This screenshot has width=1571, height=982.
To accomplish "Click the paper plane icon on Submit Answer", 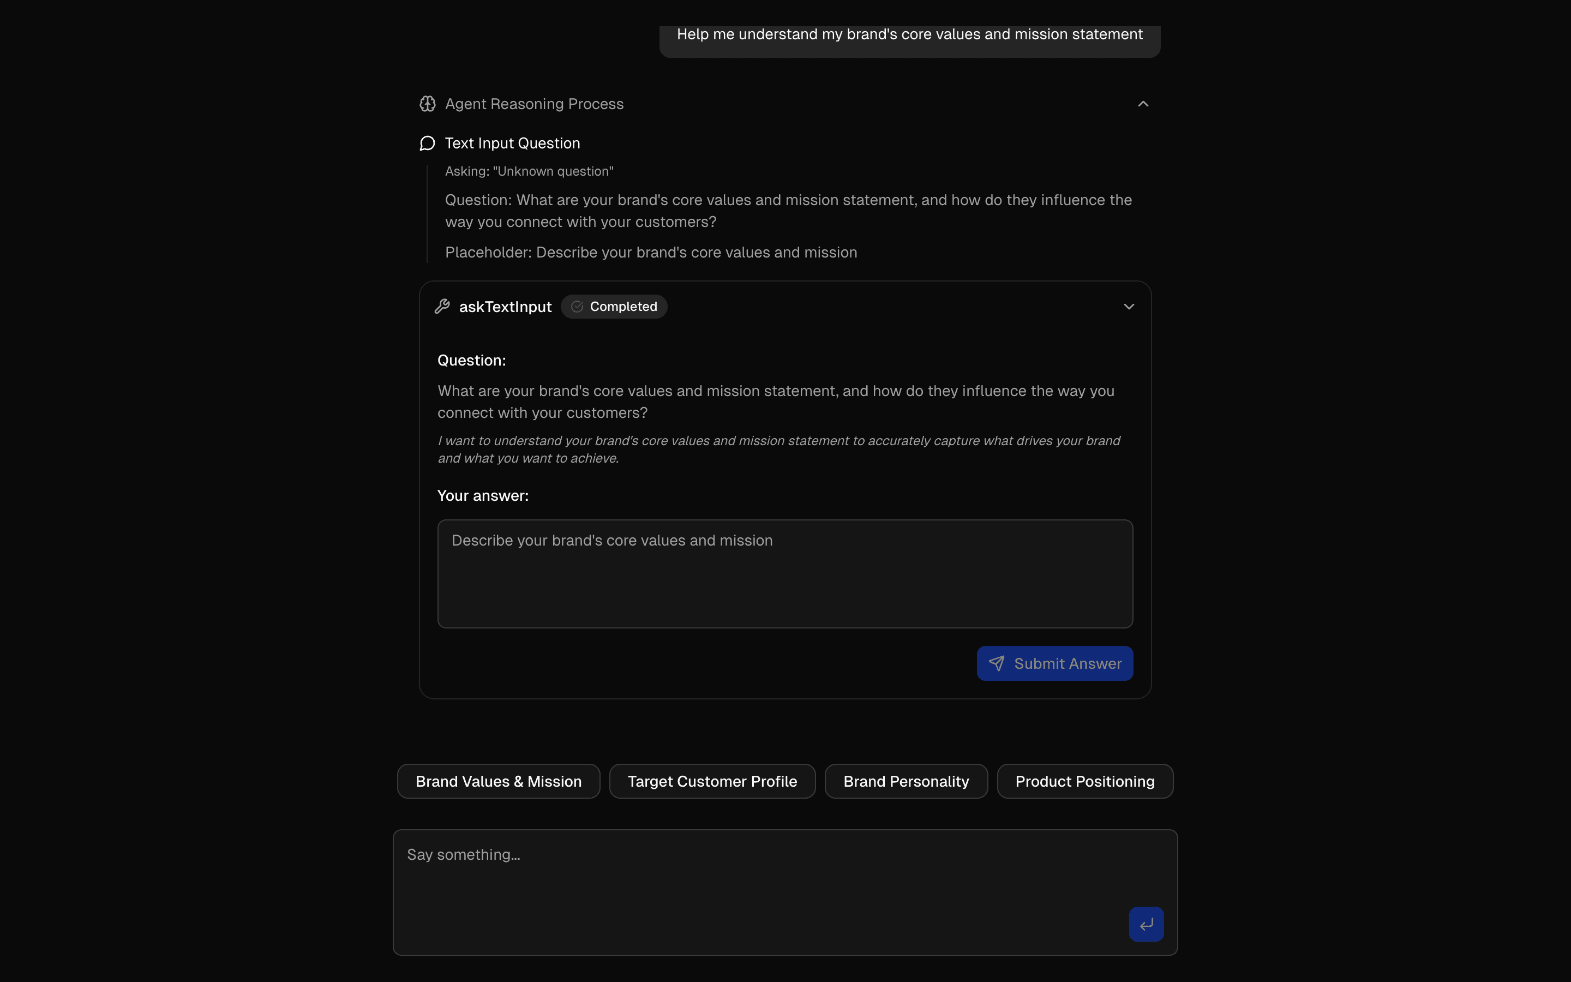I will [x=997, y=663].
